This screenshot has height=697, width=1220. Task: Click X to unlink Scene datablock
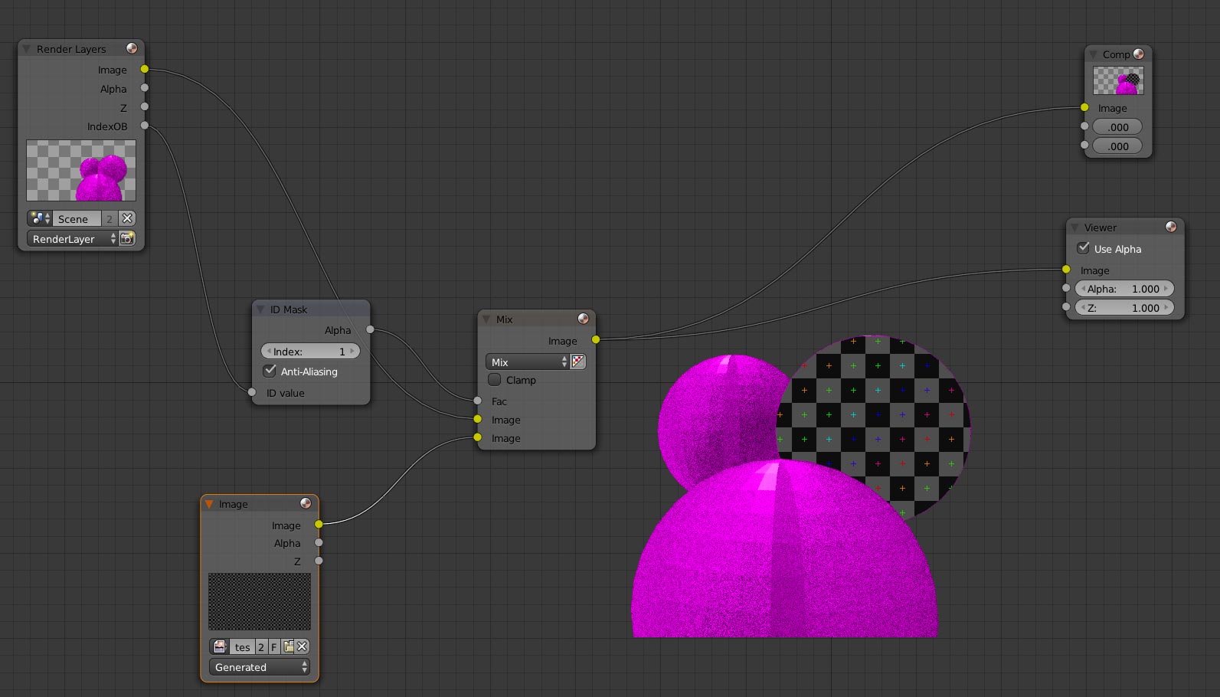point(127,218)
